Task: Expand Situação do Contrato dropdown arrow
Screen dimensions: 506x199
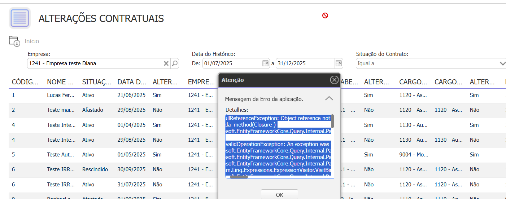Action: tap(502, 63)
